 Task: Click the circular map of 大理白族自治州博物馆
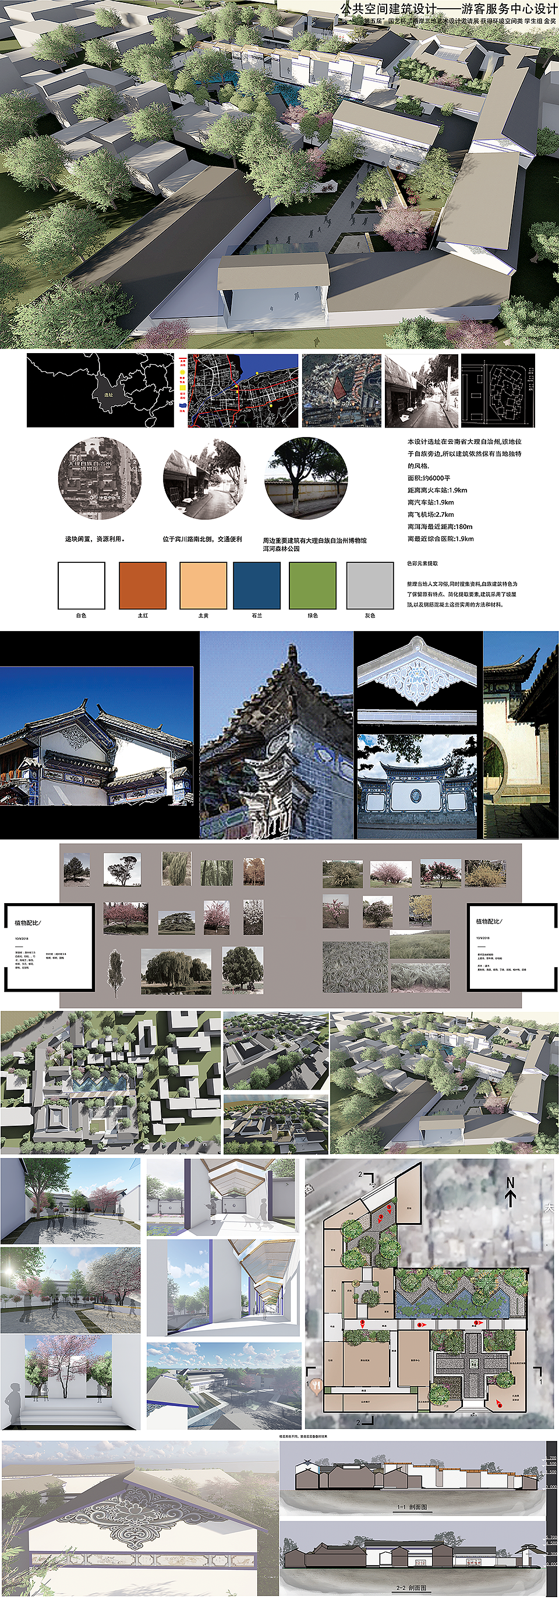[99, 478]
